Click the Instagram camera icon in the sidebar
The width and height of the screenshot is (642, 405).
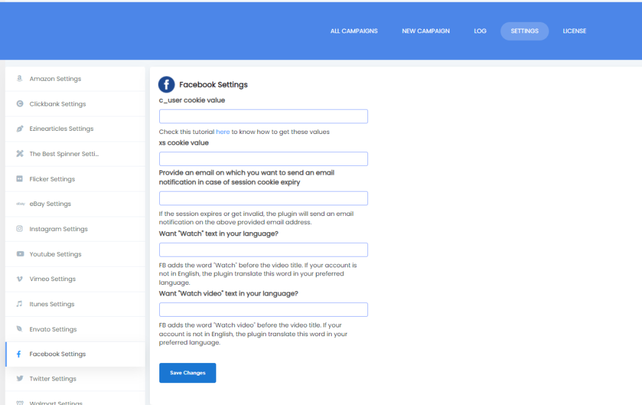point(19,228)
